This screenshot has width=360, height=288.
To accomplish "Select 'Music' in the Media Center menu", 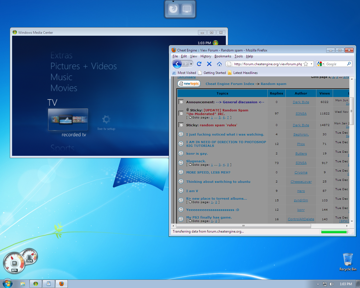I will pos(61,77).
